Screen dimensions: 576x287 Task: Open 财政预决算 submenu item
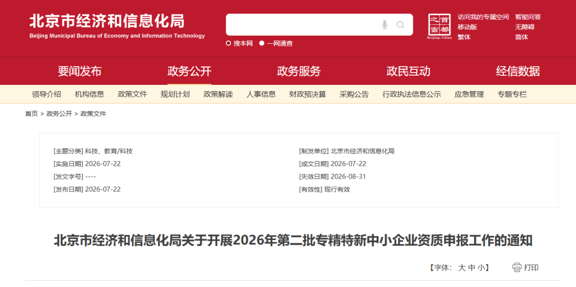click(x=308, y=94)
